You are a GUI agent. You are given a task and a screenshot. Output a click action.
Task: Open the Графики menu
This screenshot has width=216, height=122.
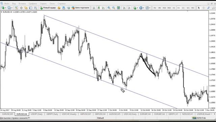pyautogui.click(x=33, y=4)
